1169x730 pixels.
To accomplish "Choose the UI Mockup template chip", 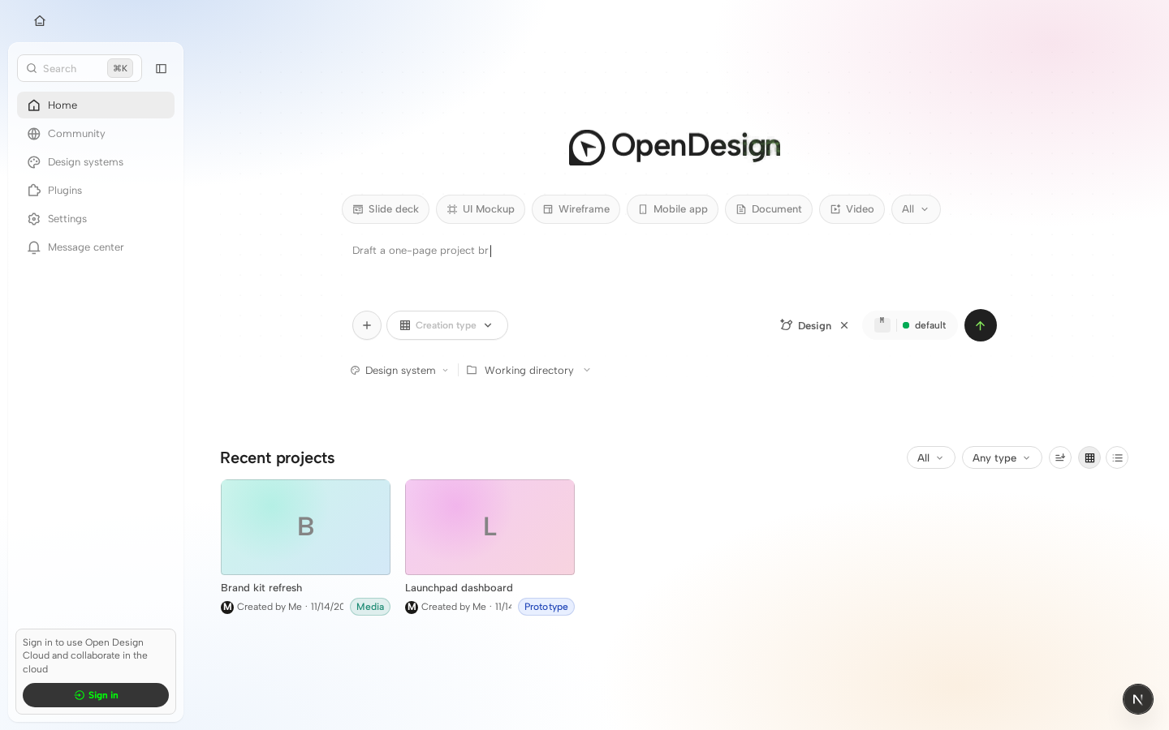I will [481, 209].
